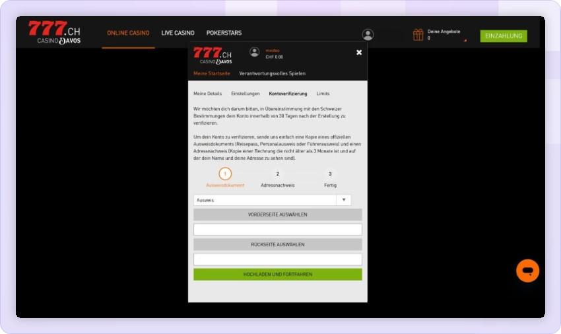Image resolution: width=561 pixels, height=334 pixels.
Task: Click Vorderseite auswählen button
Action: [278, 215]
